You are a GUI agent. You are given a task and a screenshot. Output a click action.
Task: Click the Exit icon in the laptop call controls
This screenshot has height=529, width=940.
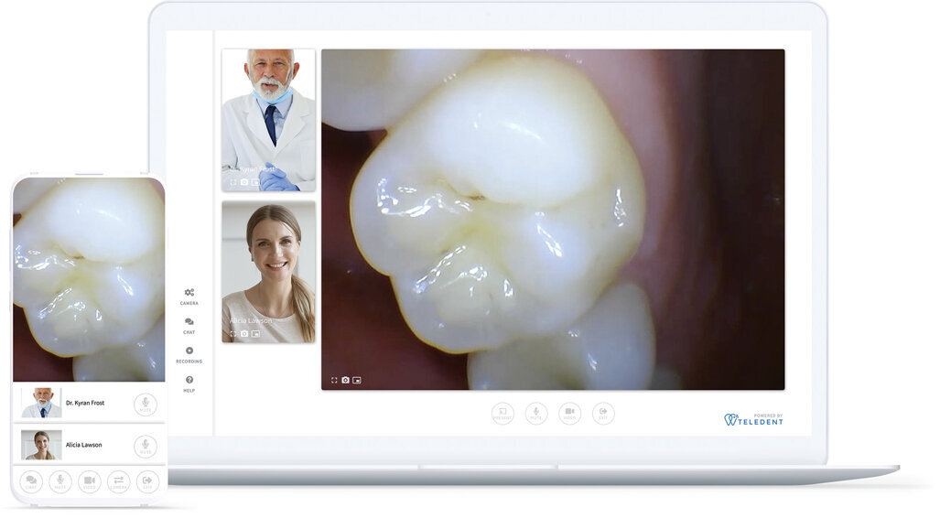click(x=604, y=414)
